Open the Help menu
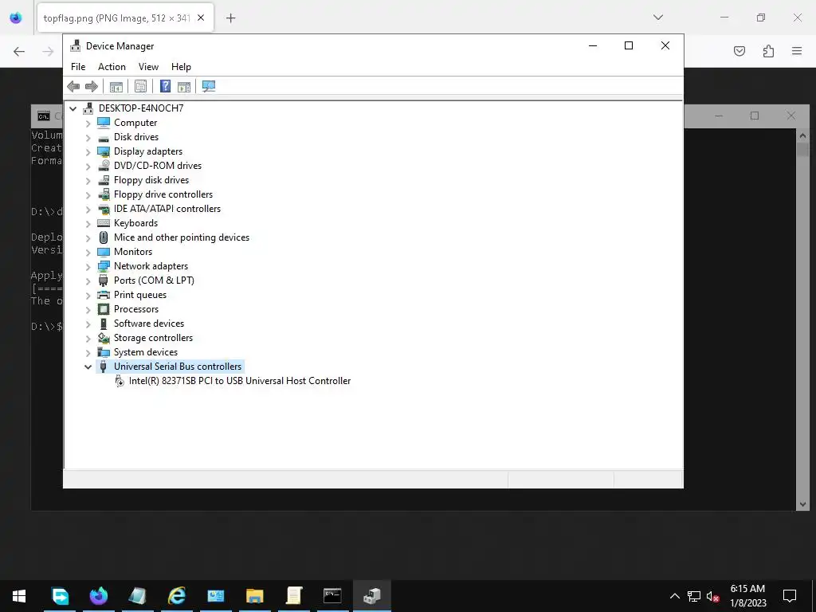Viewport: 816px width, 612px height. click(x=181, y=67)
